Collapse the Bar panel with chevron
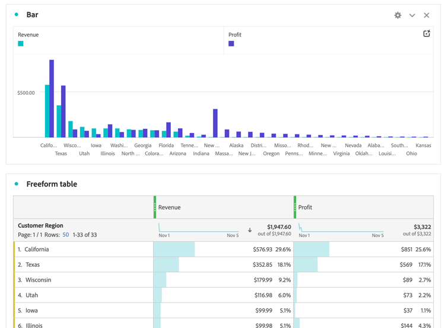This screenshot has width=445, height=328. tap(412, 15)
